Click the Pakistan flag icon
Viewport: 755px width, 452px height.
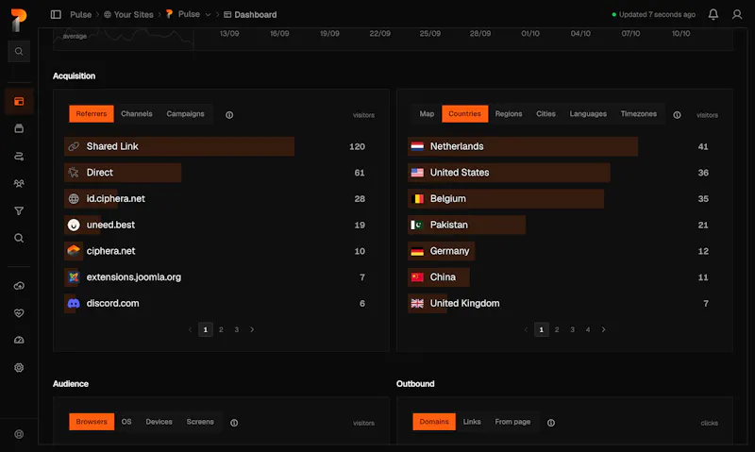(417, 225)
